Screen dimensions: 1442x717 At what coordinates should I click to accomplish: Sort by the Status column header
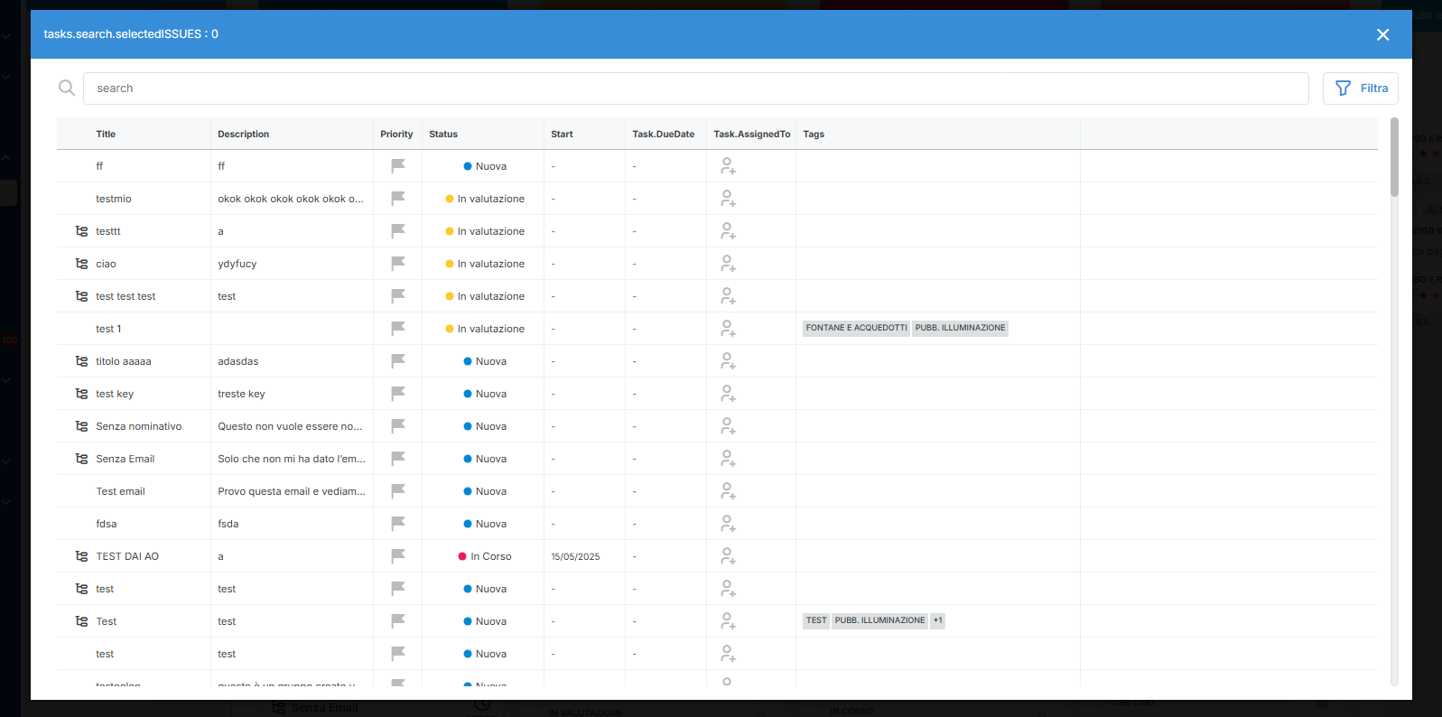pos(442,134)
